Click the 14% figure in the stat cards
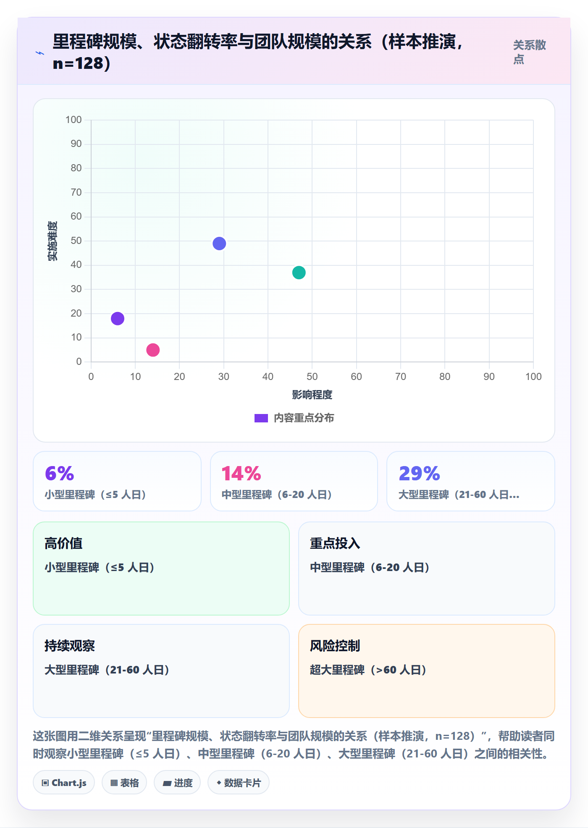588x828 pixels. 241,474
